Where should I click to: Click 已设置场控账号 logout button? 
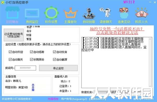click(x=14, y=35)
